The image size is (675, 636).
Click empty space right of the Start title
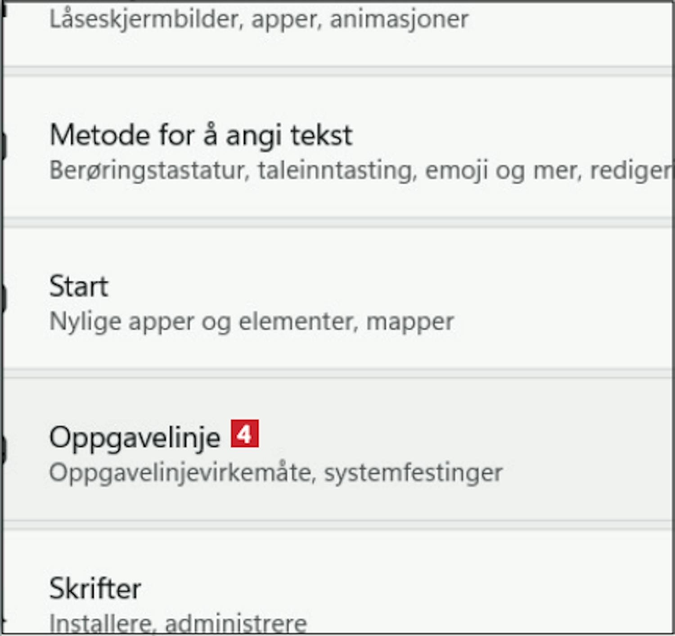360,286
